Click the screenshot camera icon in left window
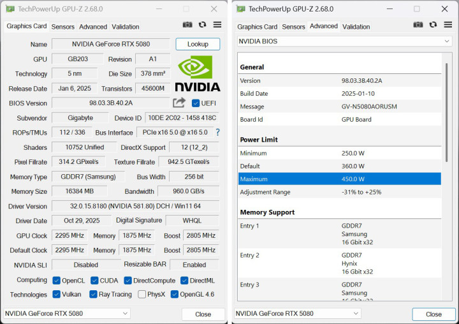Image resolution: width=459 pixels, height=324 pixels. [187, 24]
